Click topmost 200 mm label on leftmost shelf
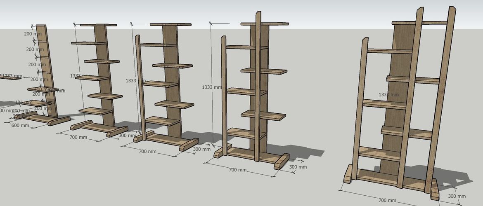 tap(31, 34)
